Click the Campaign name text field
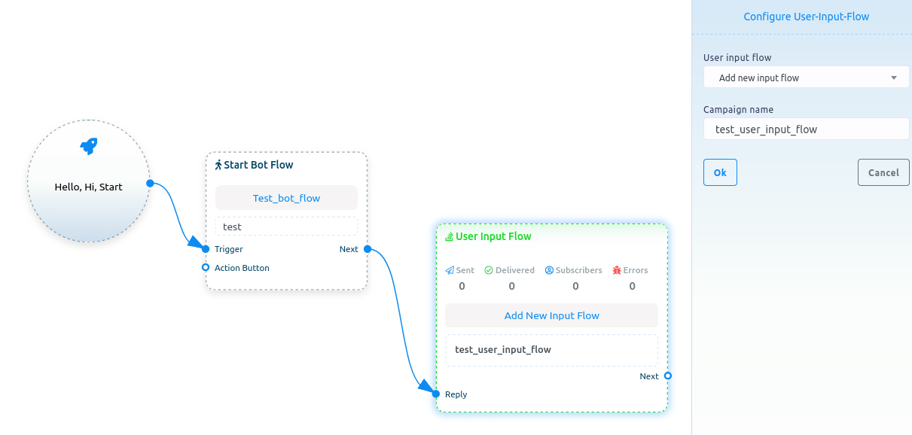 point(806,129)
